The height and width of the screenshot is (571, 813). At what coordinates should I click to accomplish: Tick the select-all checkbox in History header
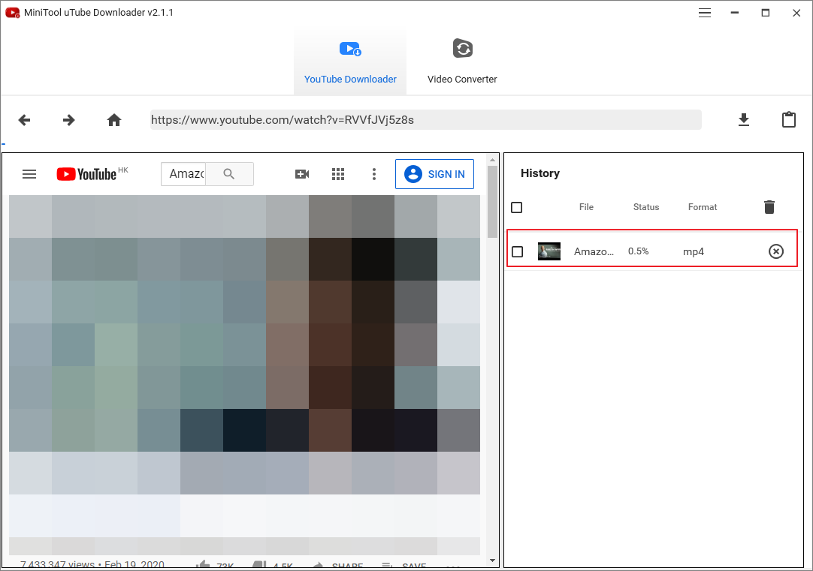pos(516,208)
